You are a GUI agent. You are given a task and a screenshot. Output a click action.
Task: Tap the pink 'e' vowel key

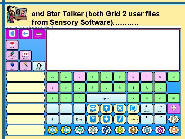[79, 77]
